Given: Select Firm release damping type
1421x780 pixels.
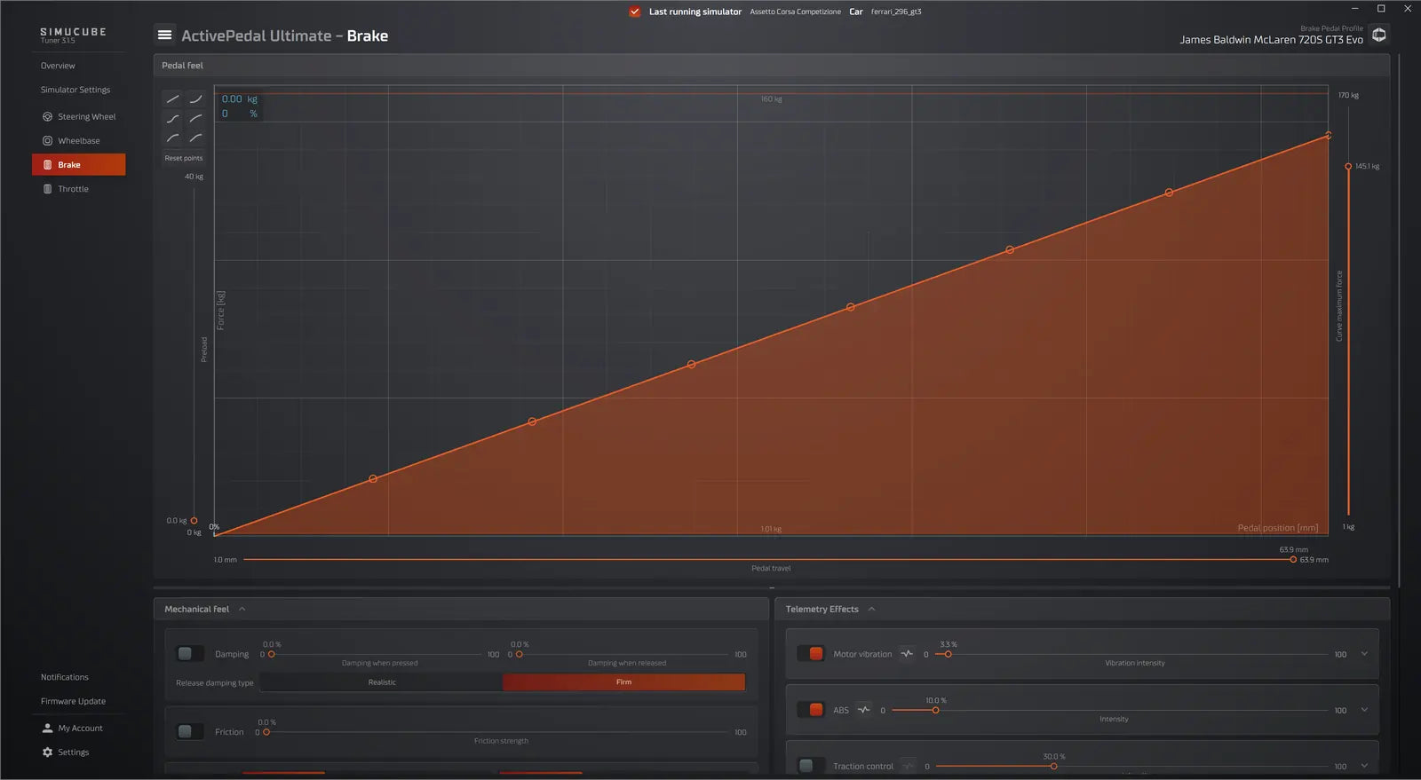Looking at the screenshot, I should pos(624,682).
